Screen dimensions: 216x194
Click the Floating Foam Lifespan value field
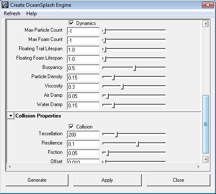pyautogui.click(x=83, y=59)
